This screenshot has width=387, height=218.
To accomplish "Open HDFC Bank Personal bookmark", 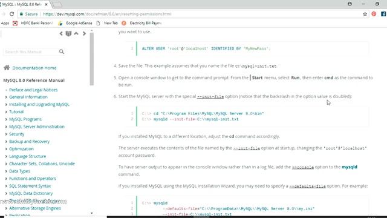I will (x=33, y=23).
